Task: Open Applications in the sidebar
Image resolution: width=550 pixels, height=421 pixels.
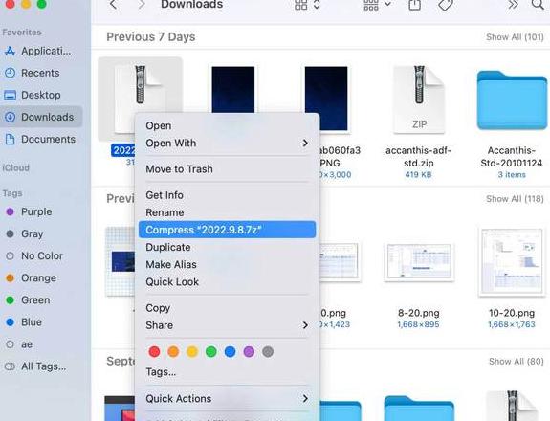Action: click(x=38, y=52)
